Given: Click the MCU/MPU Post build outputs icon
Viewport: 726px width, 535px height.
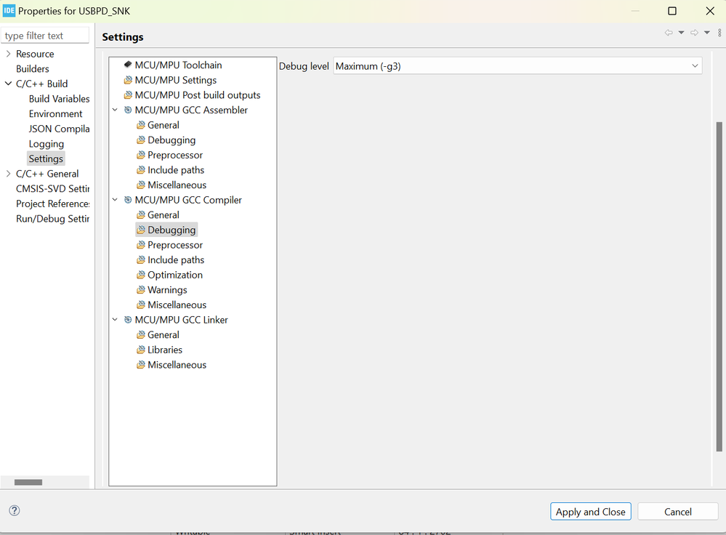Looking at the screenshot, I should click(x=128, y=95).
